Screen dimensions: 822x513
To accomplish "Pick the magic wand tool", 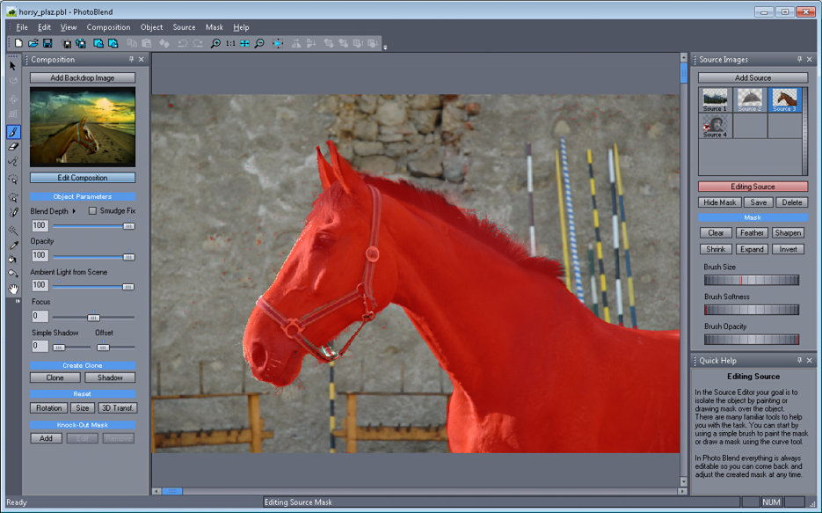I will [13, 230].
